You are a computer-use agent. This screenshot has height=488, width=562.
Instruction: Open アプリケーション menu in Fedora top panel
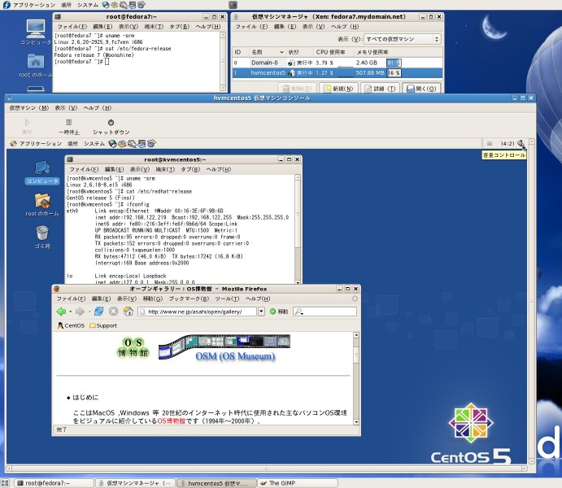pyautogui.click(x=34, y=5)
